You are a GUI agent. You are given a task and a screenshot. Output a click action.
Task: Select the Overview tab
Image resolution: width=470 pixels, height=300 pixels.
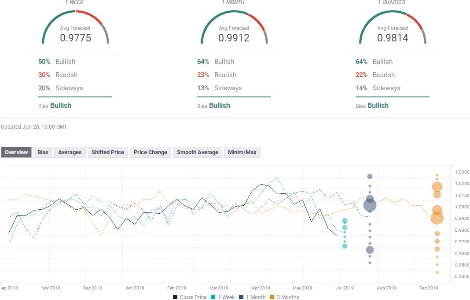(16, 152)
